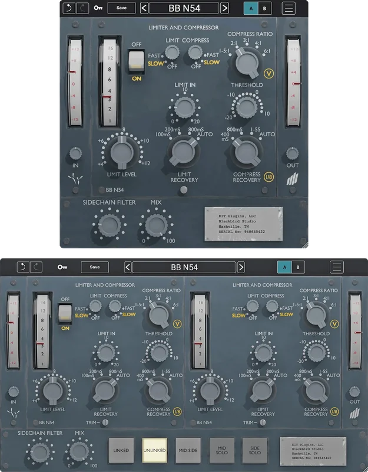The height and width of the screenshot is (472, 368).
Task: Click SIDE SOLO button
Action: [255, 450]
